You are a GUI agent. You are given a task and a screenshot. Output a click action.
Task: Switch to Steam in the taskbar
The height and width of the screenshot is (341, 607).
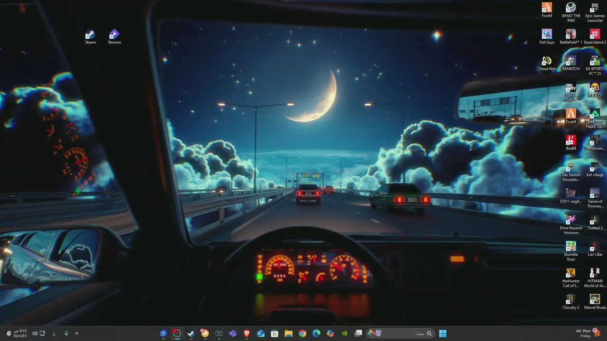click(x=191, y=333)
